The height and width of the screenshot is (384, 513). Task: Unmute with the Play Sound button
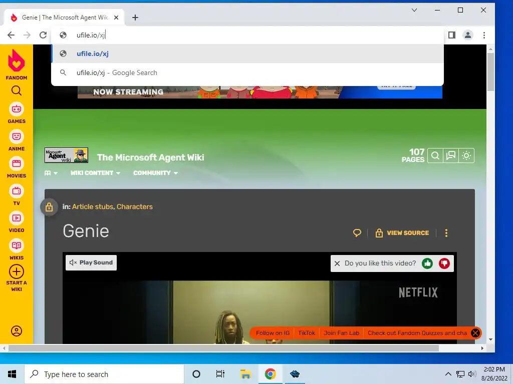91,262
